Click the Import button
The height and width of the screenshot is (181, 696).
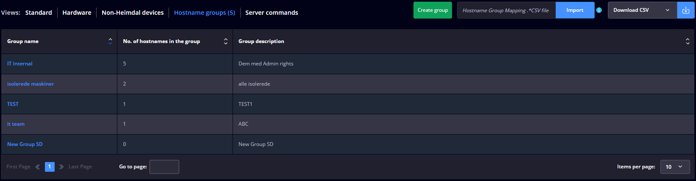pos(575,10)
